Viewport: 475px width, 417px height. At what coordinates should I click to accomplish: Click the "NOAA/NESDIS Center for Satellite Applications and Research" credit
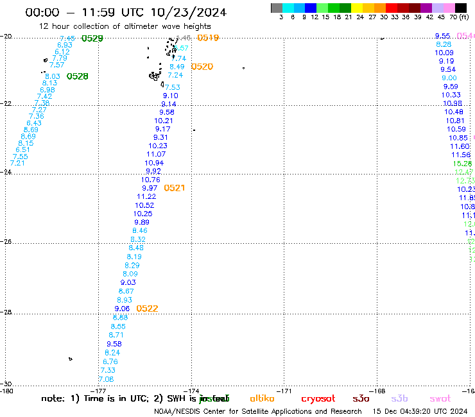pos(258,412)
